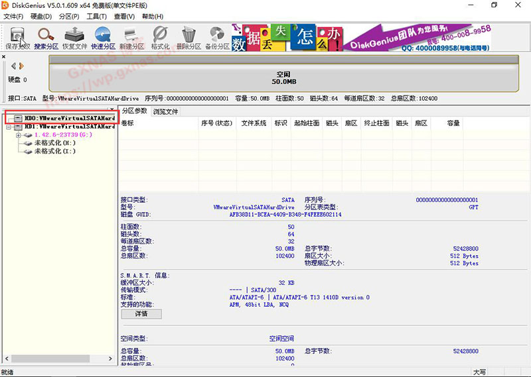Click the New Partition (新建分区) icon
531x377 pixels.
pos(131,38)
